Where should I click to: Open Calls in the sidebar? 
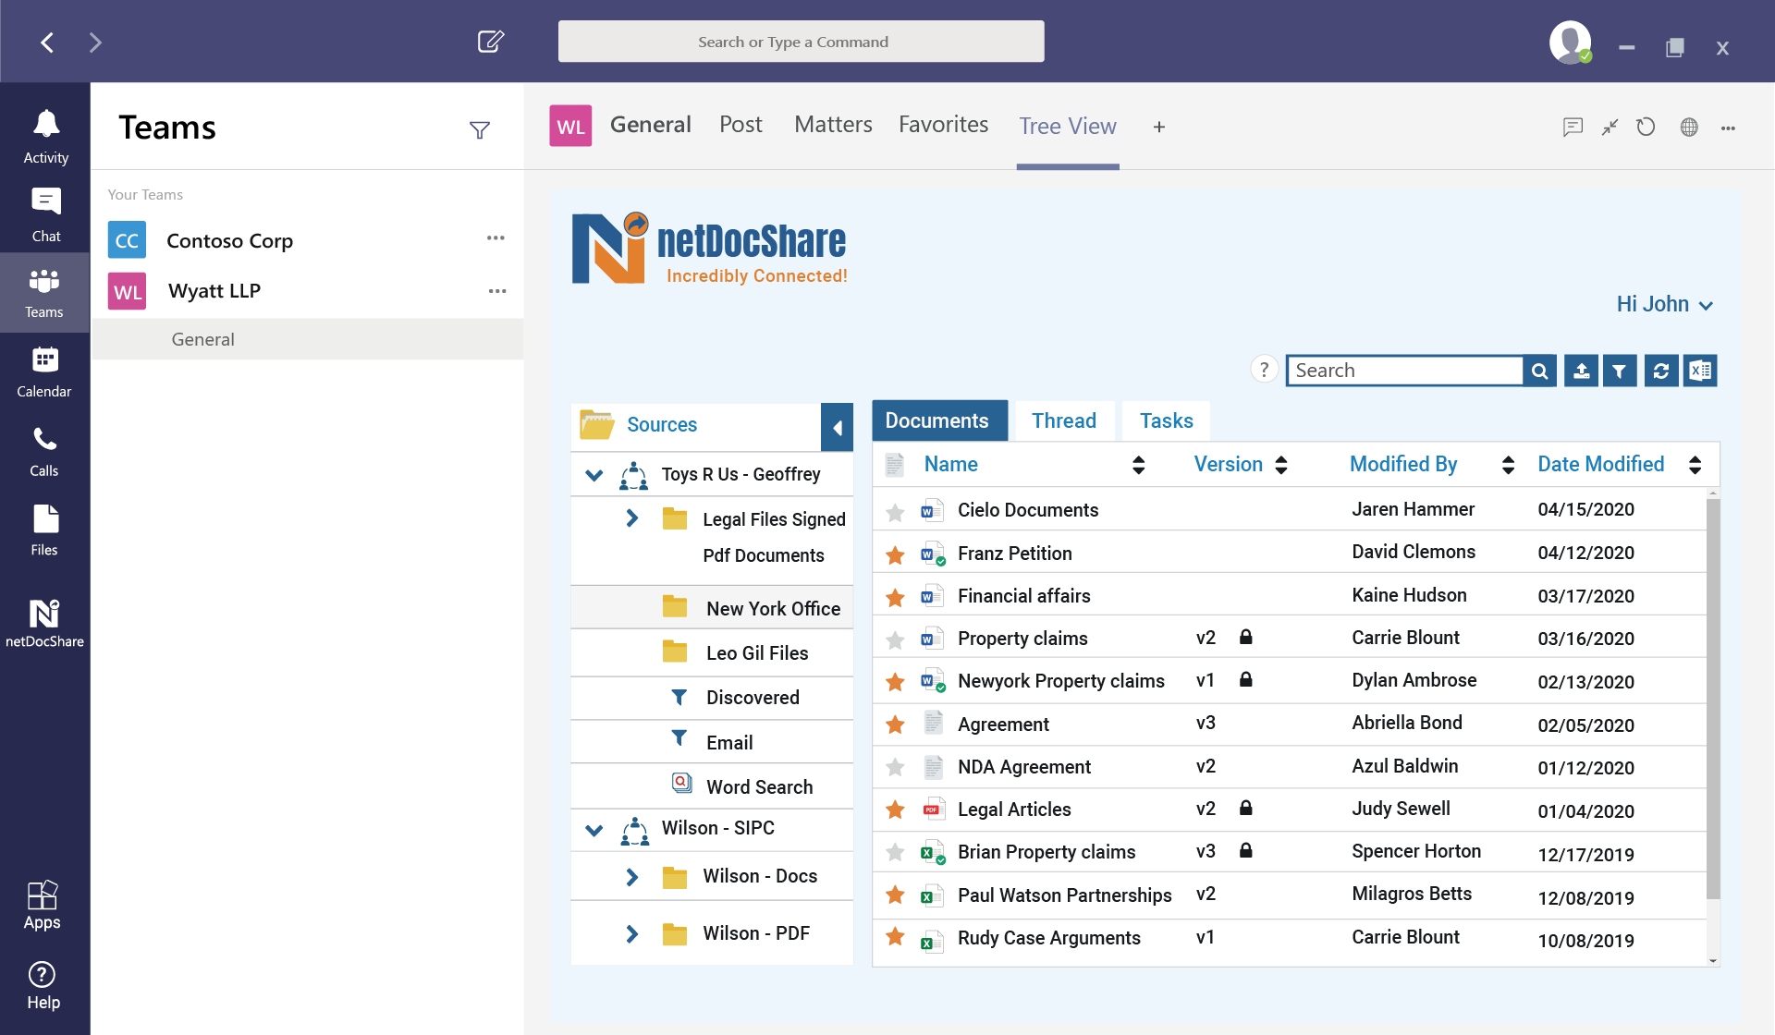point(44,451)
